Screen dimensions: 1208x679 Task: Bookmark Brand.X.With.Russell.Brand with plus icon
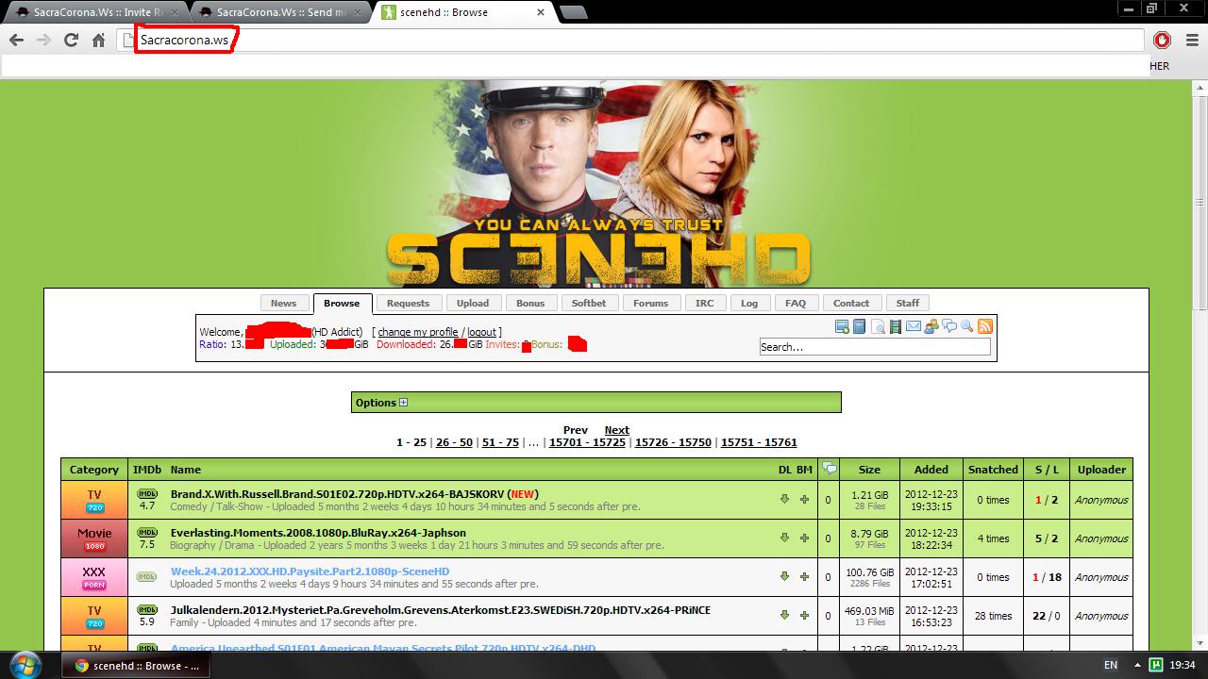804,499
